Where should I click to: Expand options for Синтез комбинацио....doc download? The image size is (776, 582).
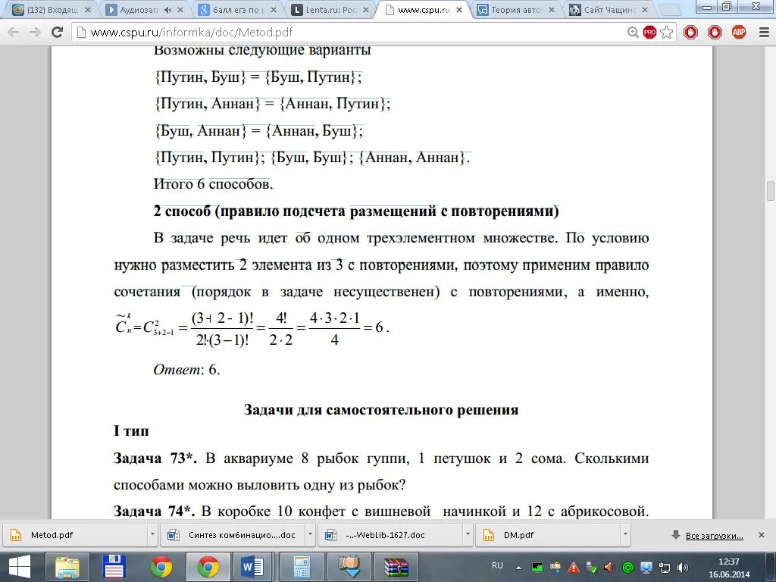click(310, 535)
